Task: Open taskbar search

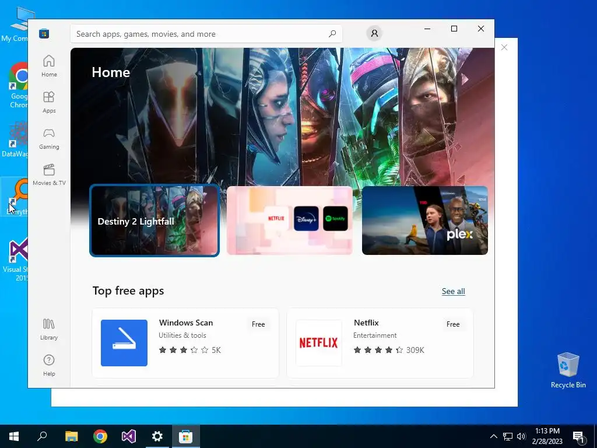Action: tap(42, 436)
